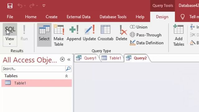
Task: Open the Database Tools ribbon tab
Action: [113, 17]
